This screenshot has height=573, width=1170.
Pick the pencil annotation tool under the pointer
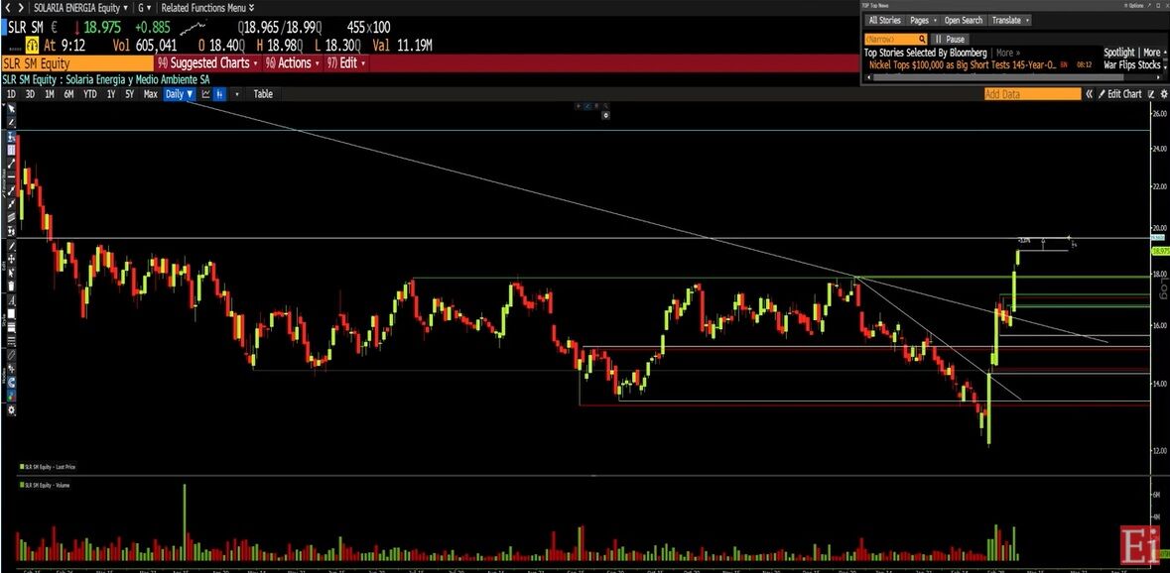[11, 123]
